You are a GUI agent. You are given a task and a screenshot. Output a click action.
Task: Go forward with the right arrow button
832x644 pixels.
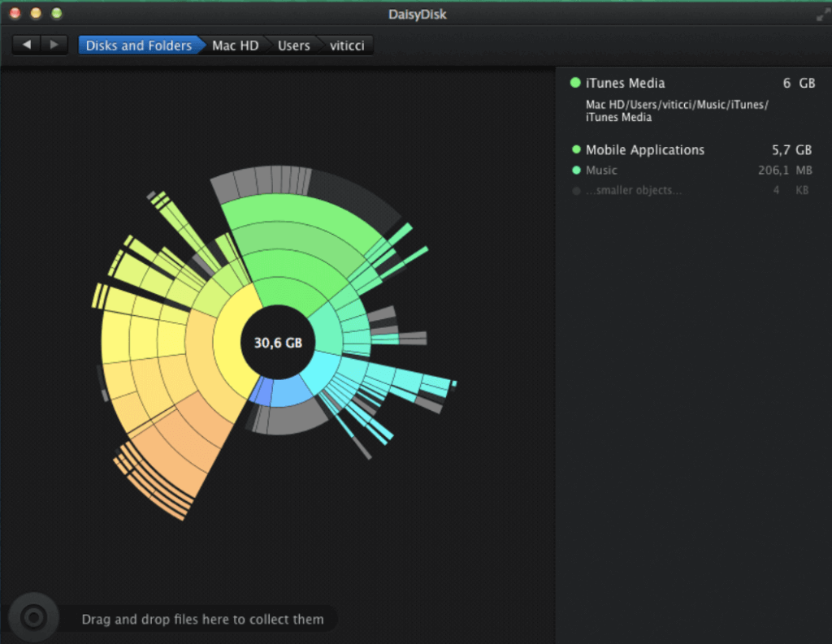pyautogui.click(x=54, y=45)
